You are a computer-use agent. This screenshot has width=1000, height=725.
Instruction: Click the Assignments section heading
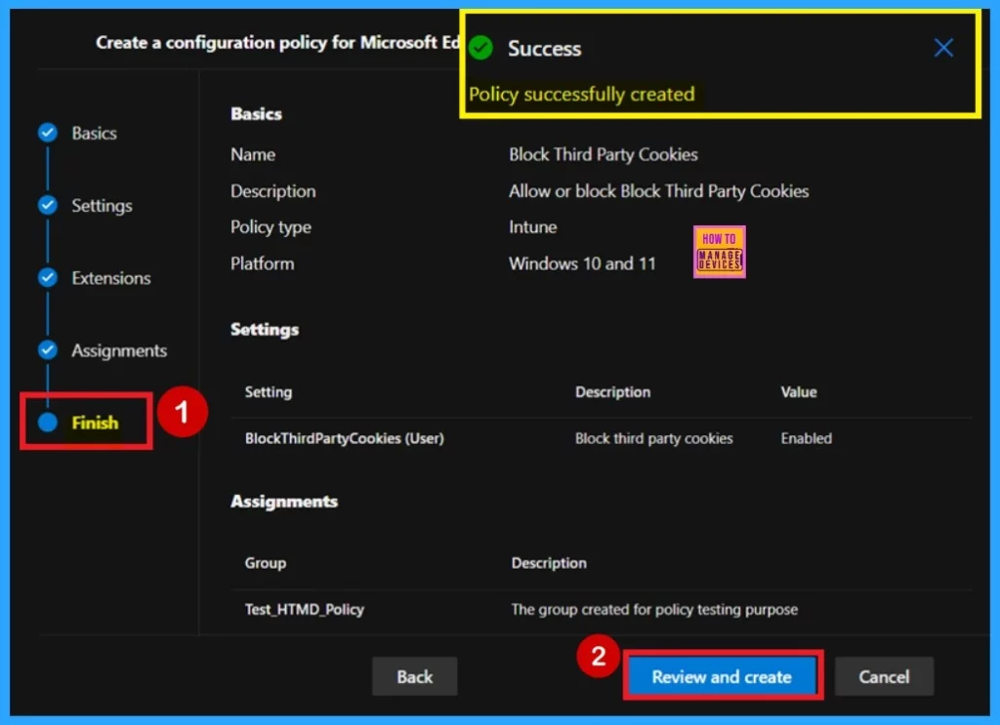284,502
